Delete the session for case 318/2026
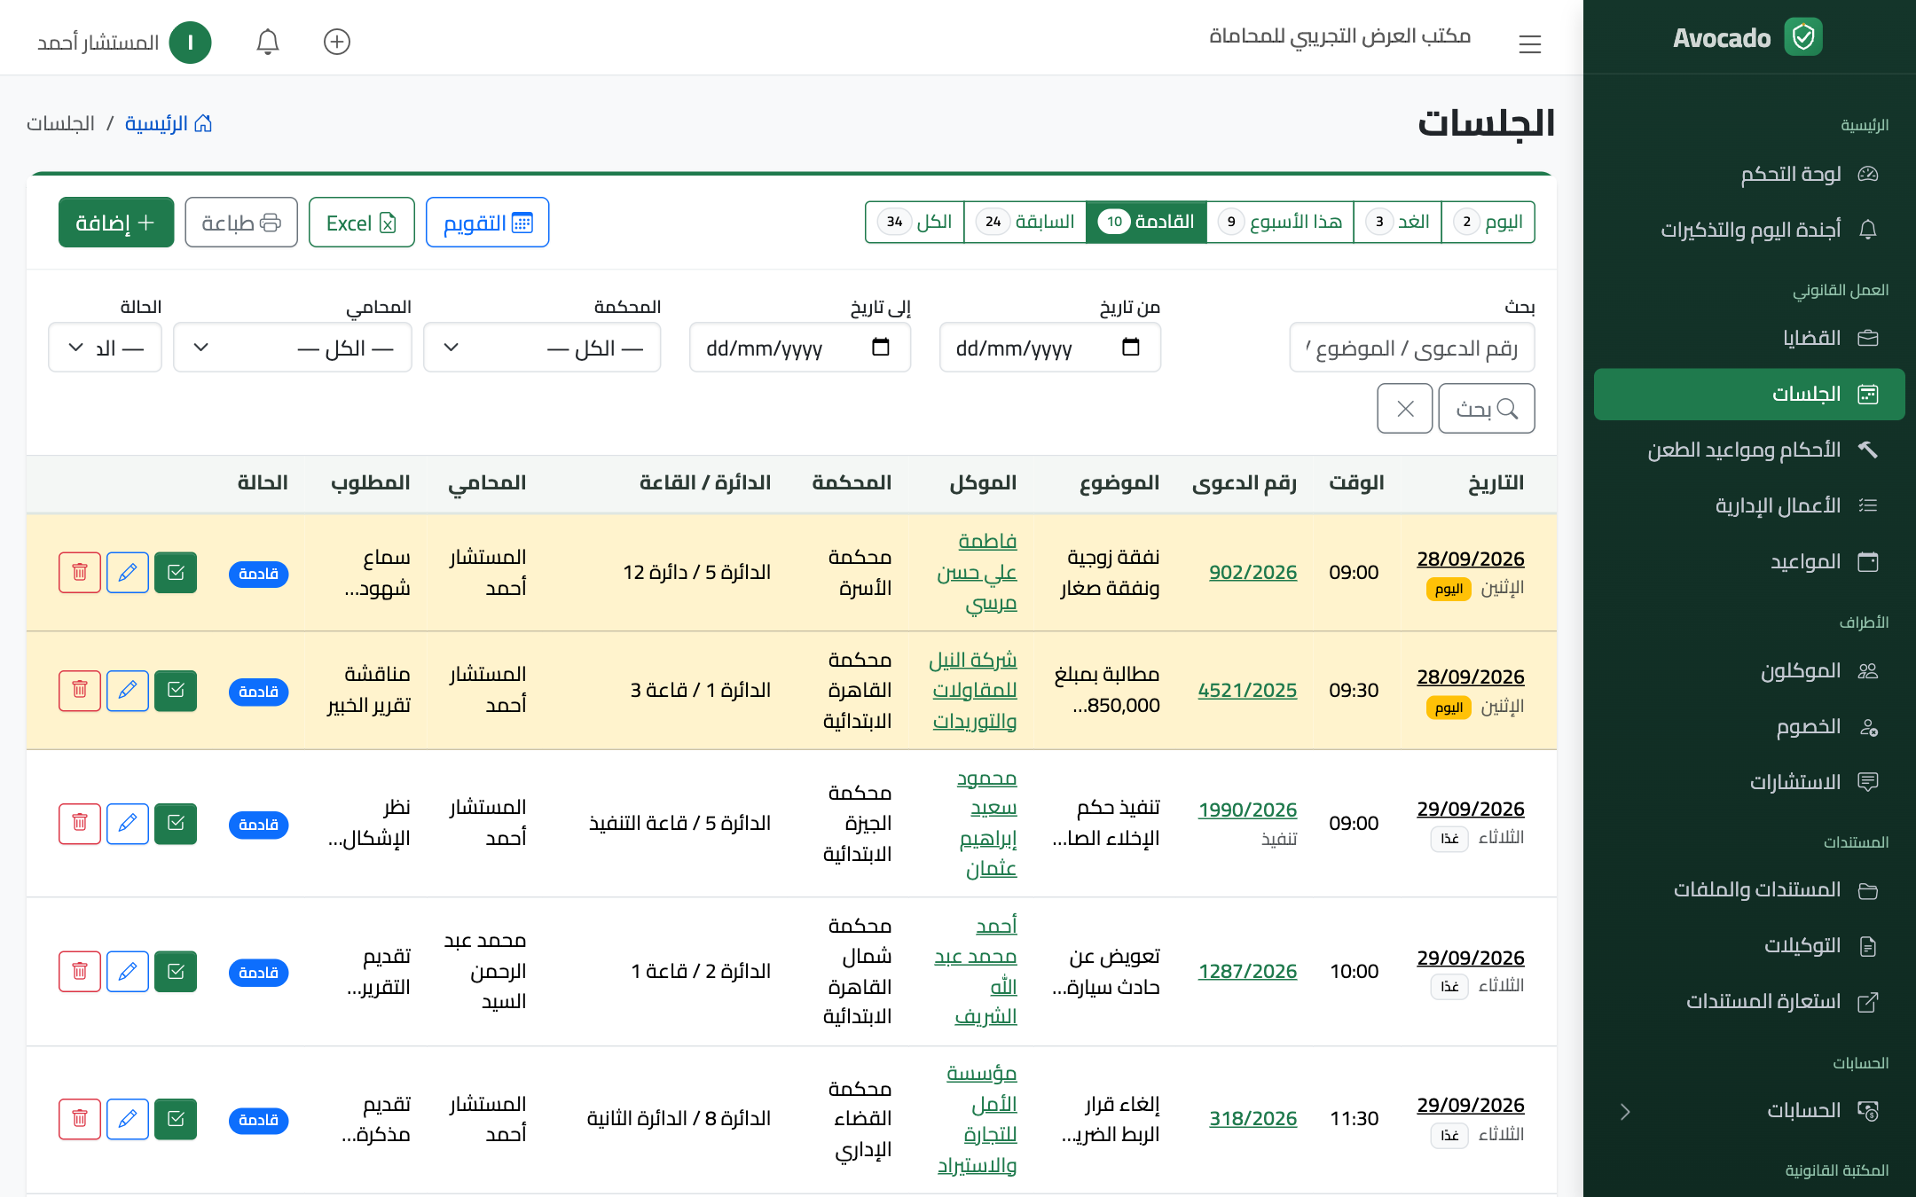 (80, 1119)
